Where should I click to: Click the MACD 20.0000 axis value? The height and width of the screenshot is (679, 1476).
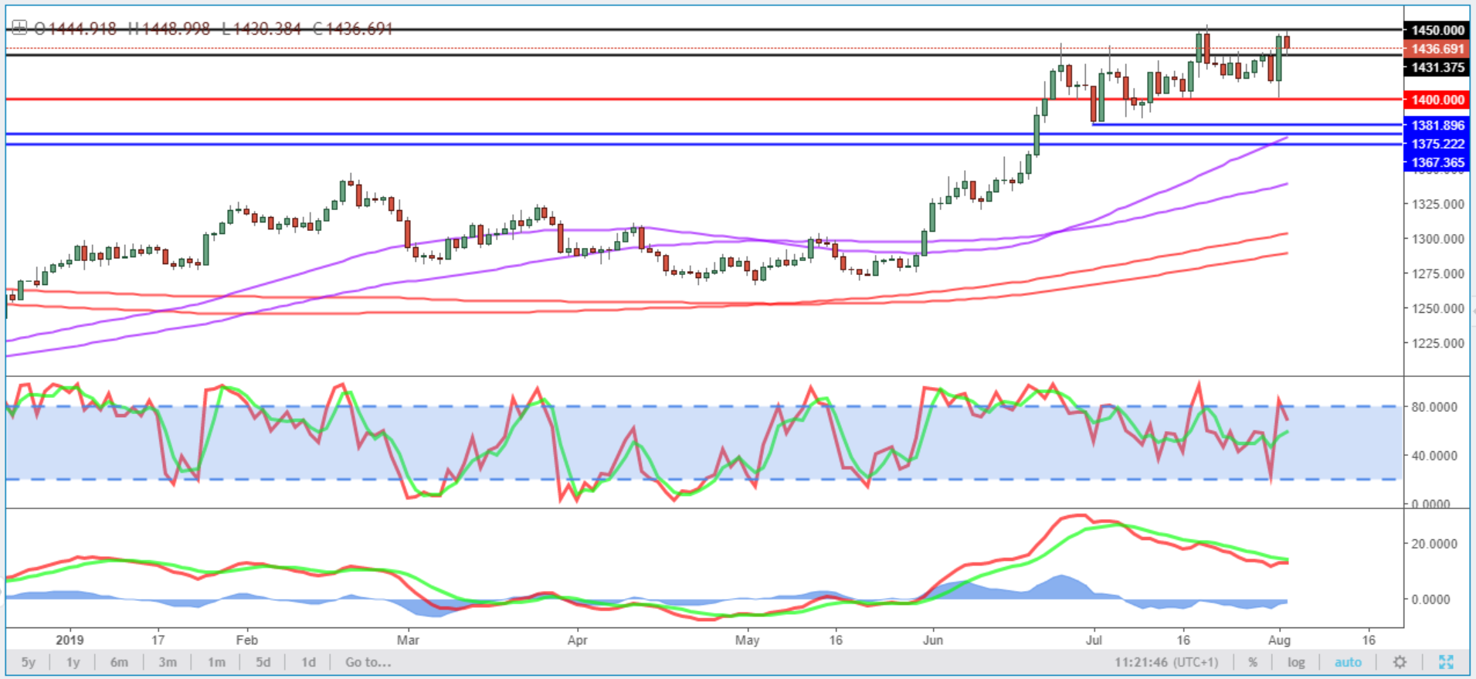click(1434, 544)
